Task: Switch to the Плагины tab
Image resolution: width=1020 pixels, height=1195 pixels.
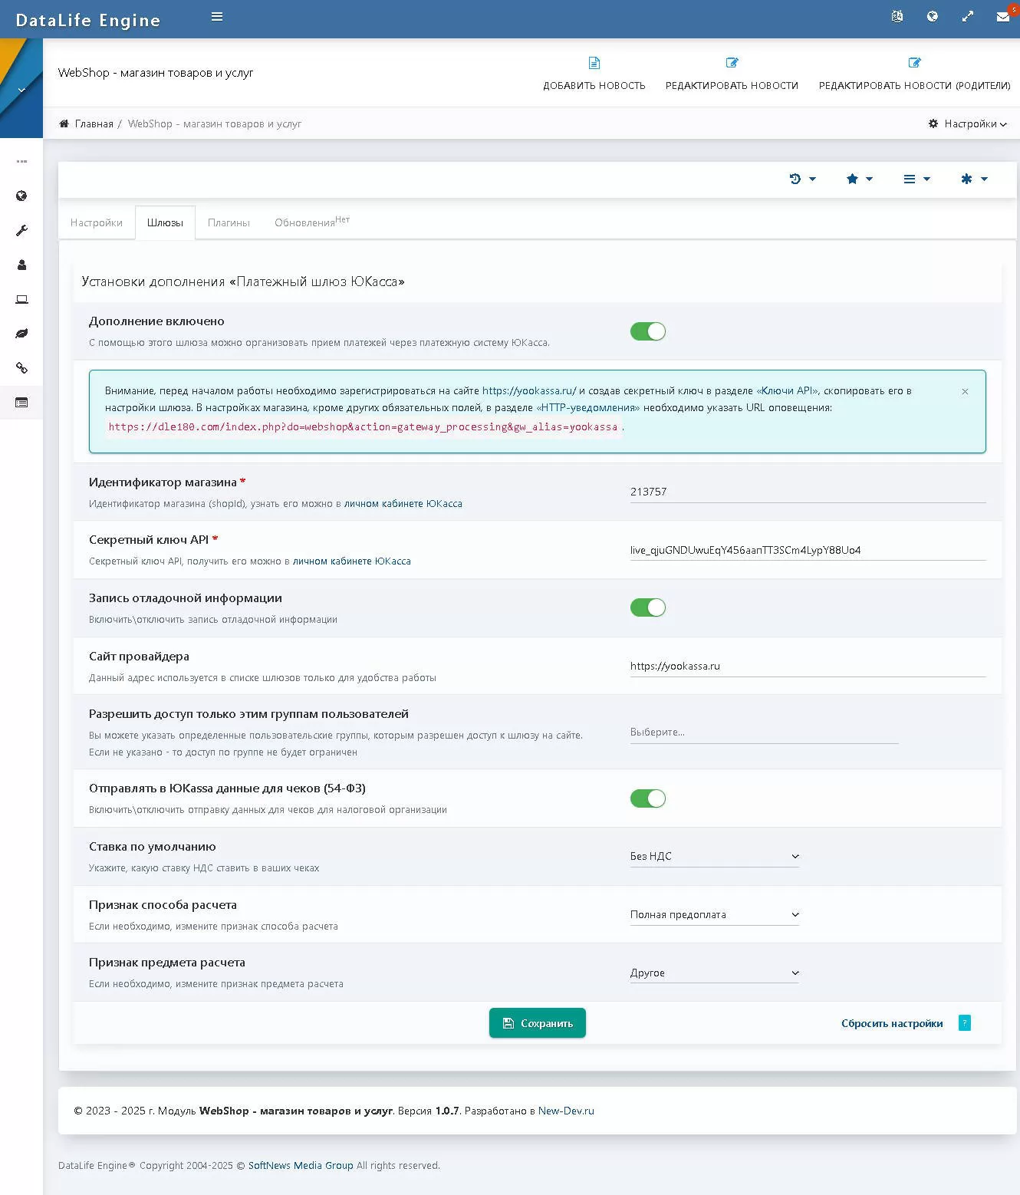Action: [229, 222]
